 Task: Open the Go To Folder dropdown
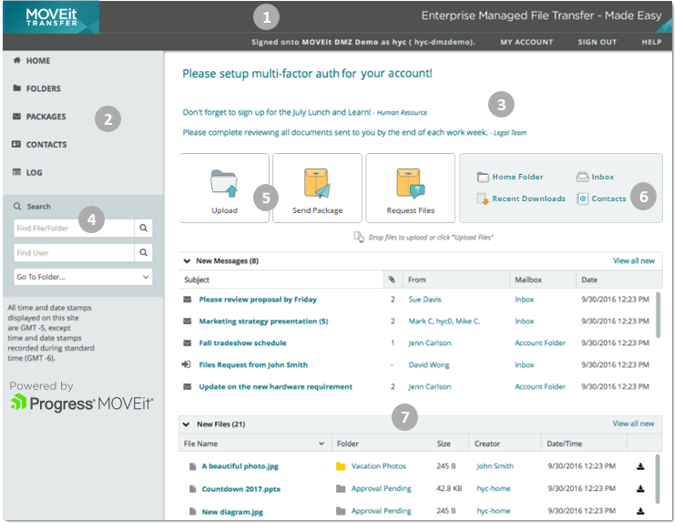(x=83, y=277)
